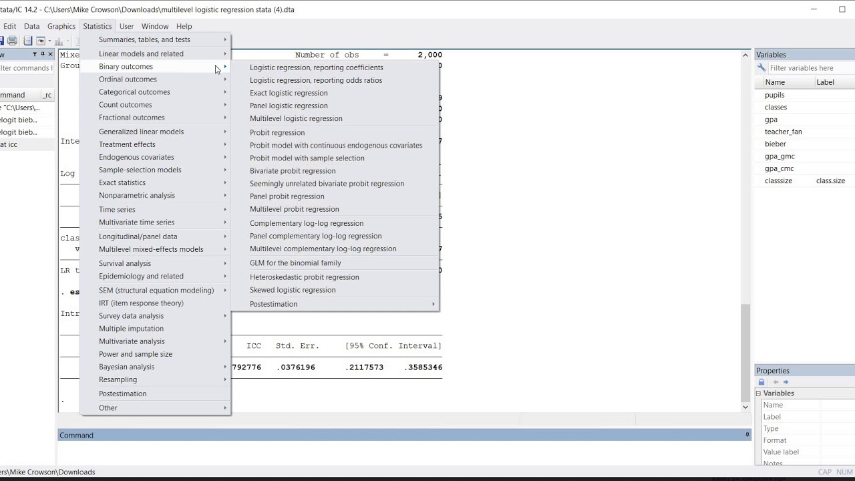Select Heteroskedastic probit regression
The width and height of the screenshot is (855, 481).
pos(335,277)
